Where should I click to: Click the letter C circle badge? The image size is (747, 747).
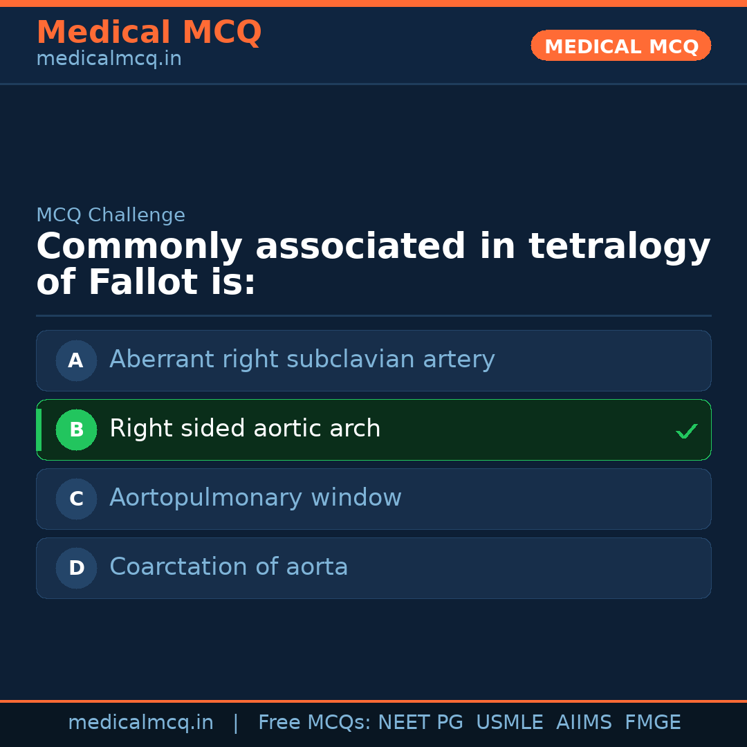click(76, 499)
